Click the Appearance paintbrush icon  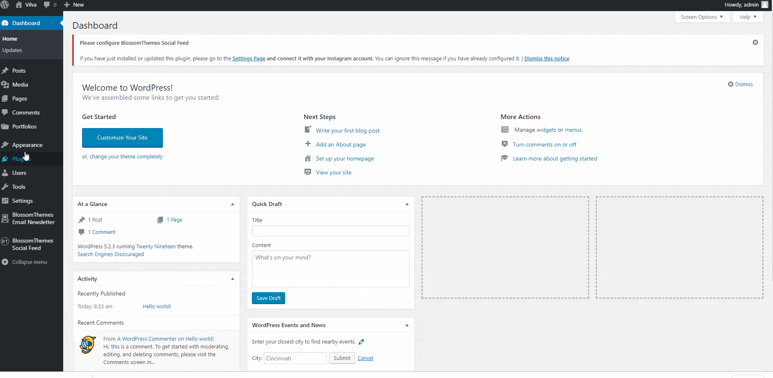pyautogui.click(x=5, y=145)
